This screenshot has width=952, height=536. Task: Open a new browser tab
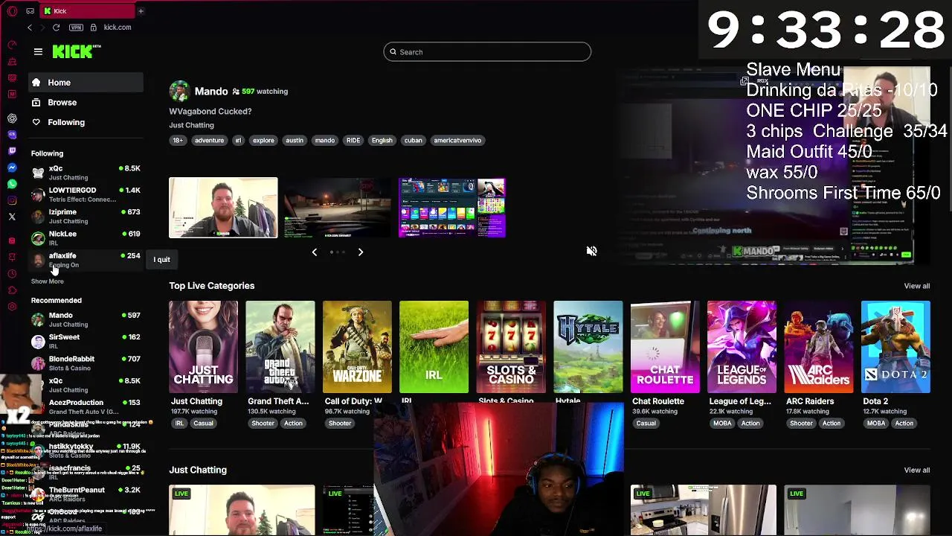(141, 11)
